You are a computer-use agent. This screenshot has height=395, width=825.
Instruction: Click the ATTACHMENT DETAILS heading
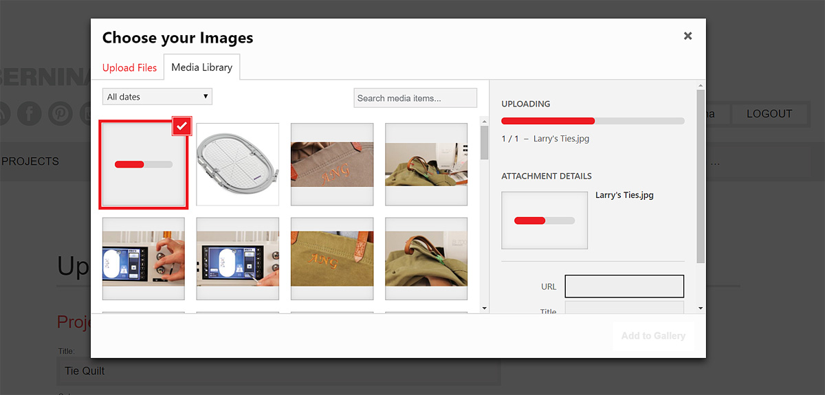547,176
